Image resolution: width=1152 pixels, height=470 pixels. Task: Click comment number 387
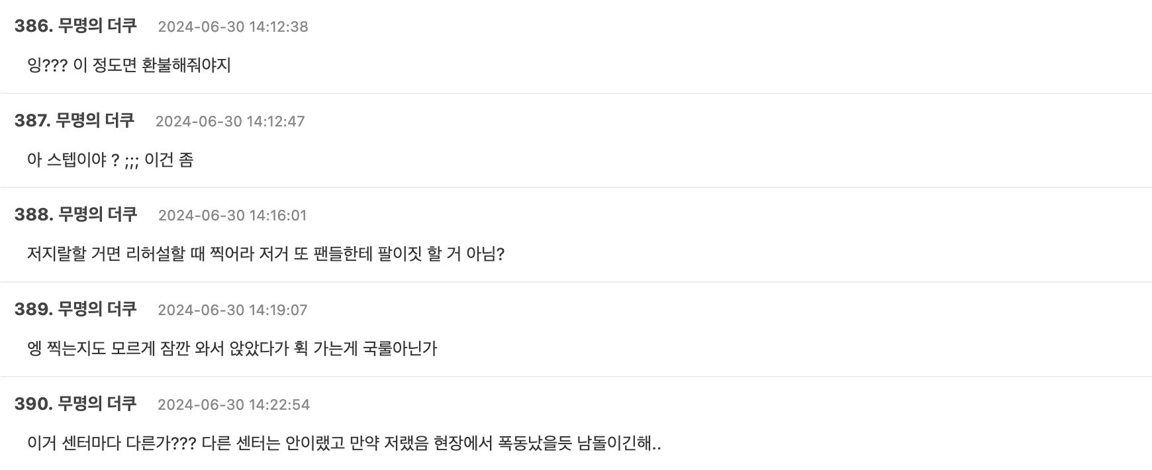(x=32, y=120)
